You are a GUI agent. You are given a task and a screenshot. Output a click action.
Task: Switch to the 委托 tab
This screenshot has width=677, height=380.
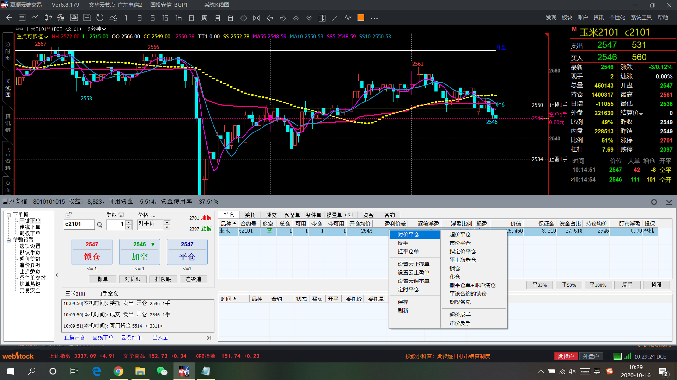(x=250, y=215)
